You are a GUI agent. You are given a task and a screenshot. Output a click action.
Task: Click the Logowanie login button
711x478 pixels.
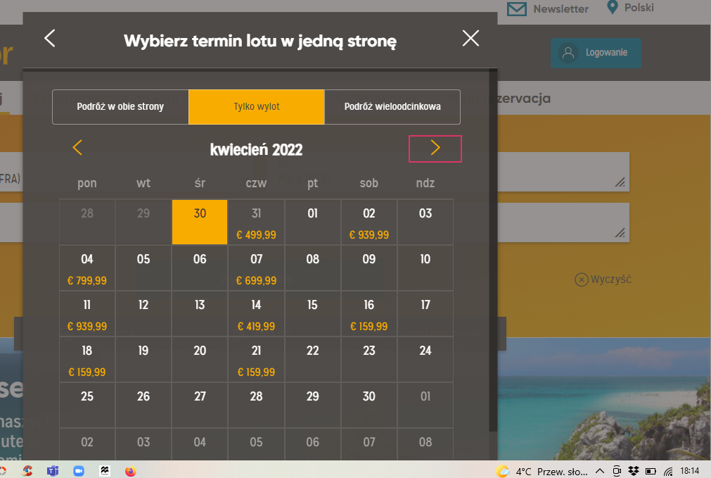point(596,53)
